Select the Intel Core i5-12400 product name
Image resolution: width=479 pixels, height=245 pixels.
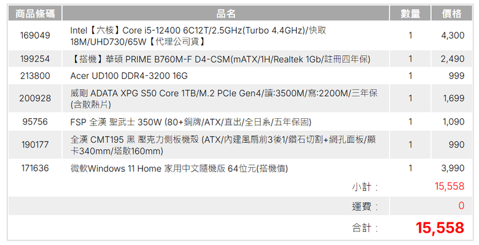[x=198, y=36]
